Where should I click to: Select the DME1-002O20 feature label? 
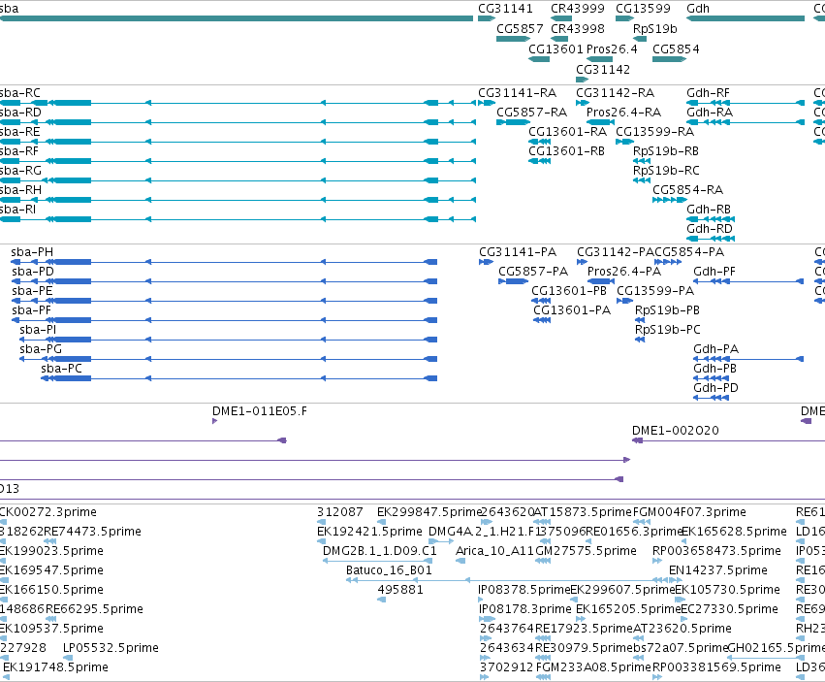tap(676, 431)
